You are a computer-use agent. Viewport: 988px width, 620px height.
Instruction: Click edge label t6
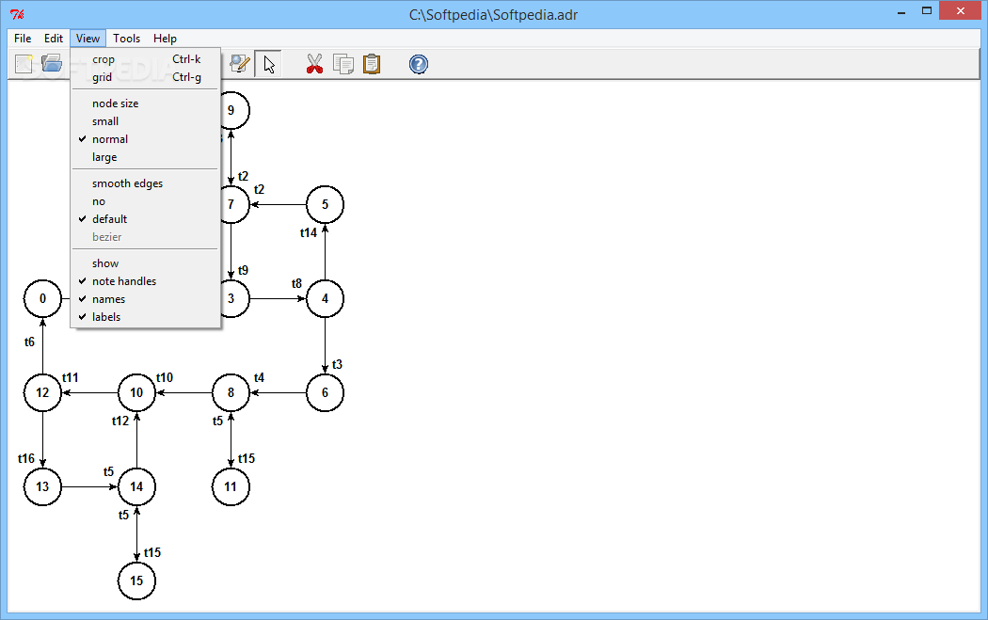tap(29, 342)
